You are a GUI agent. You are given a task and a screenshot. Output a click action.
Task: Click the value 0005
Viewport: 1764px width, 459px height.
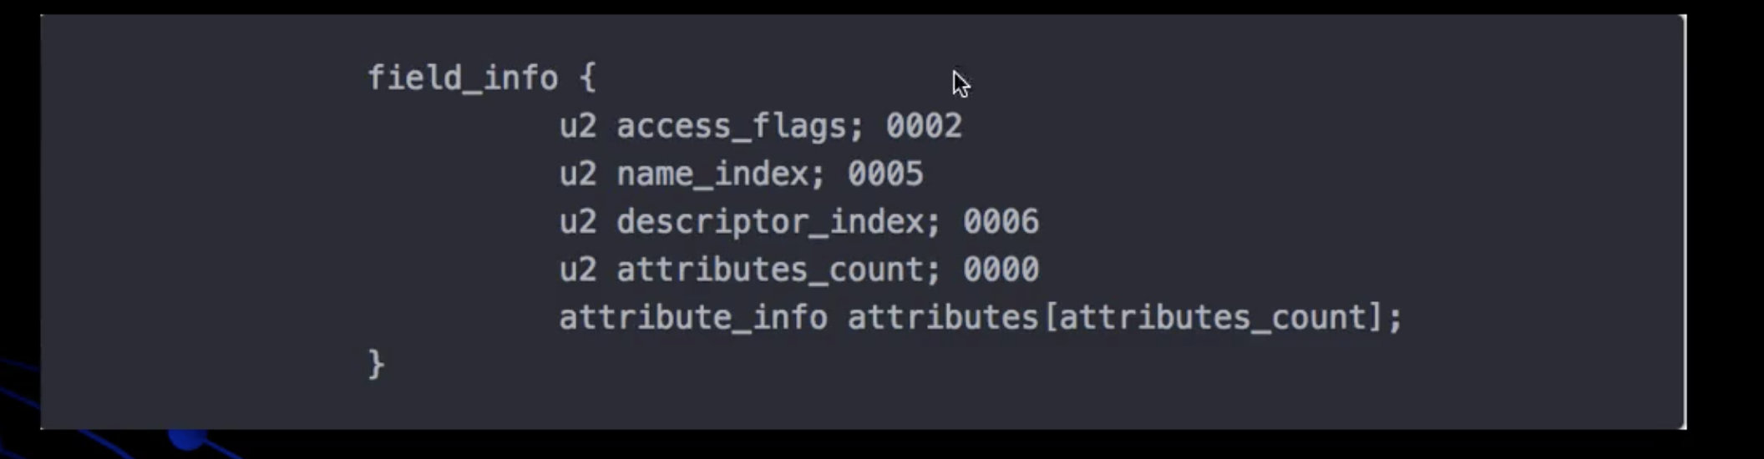click(x=885, y=174)
